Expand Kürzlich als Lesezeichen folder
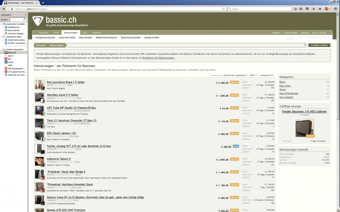The width and height of the screenshot is (340, 212). [x=3, y=40]
